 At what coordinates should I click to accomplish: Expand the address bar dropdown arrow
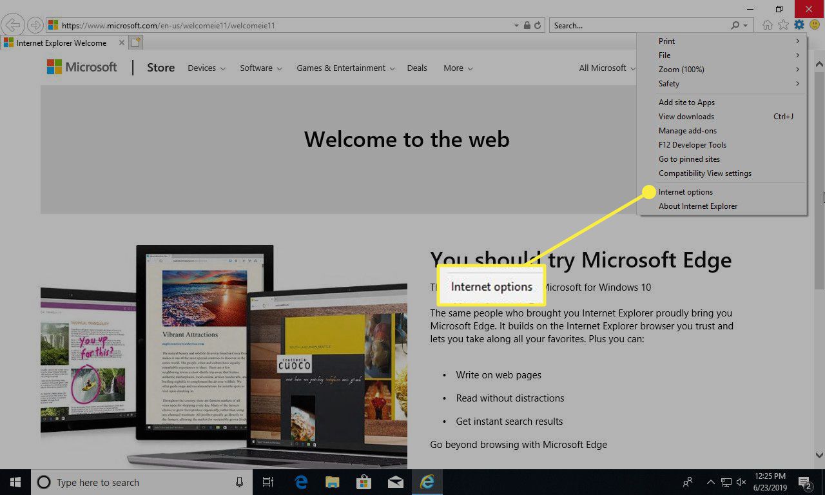pos(516,26)
